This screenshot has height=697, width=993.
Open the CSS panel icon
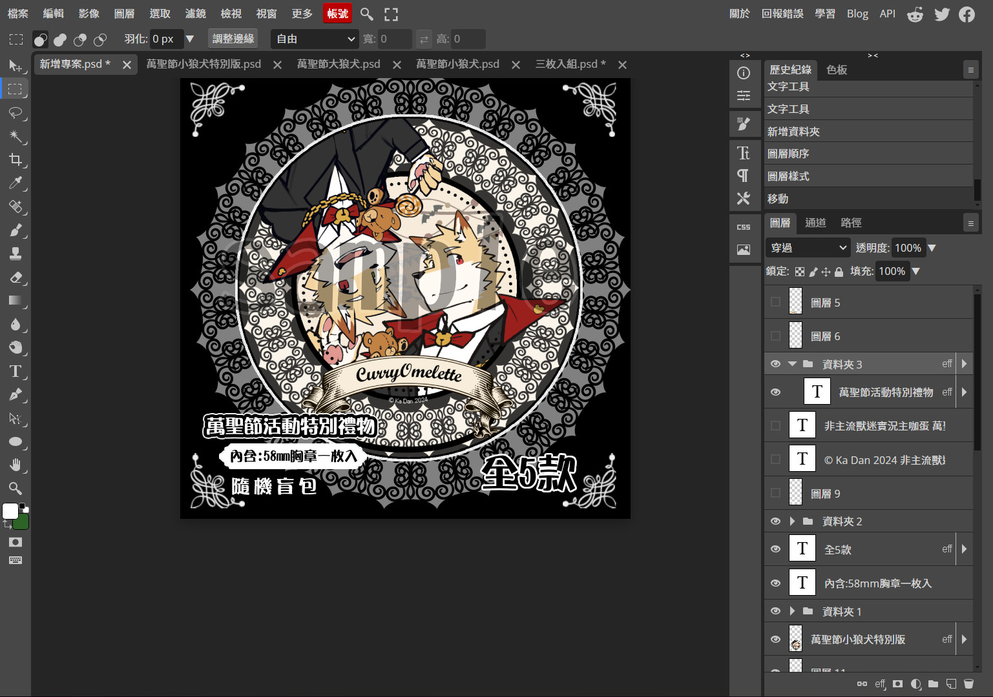click(x=744, y=227)
